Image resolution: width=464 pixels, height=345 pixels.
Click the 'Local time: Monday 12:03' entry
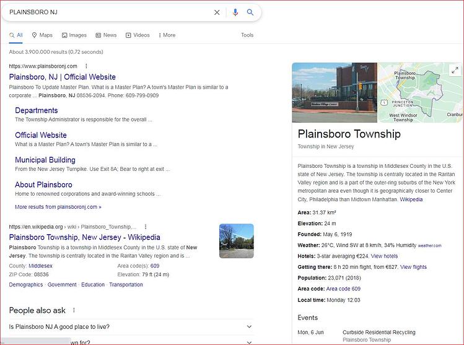pos(329,300)
